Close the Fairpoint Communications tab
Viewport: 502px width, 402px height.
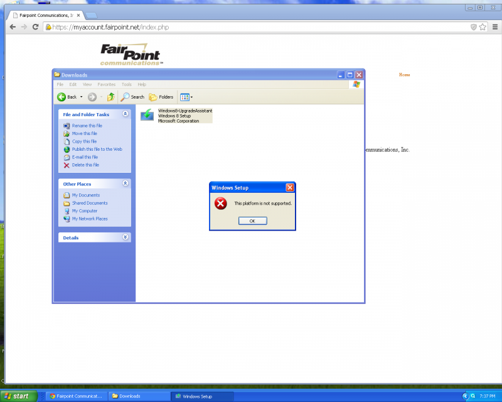[x=78, y=15]
